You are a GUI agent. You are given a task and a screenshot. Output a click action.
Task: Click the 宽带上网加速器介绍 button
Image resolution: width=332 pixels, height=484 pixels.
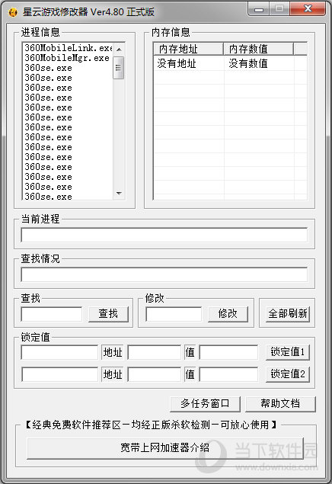tap(165, 448)
